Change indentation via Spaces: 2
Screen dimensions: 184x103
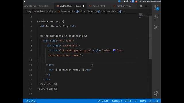117,101
